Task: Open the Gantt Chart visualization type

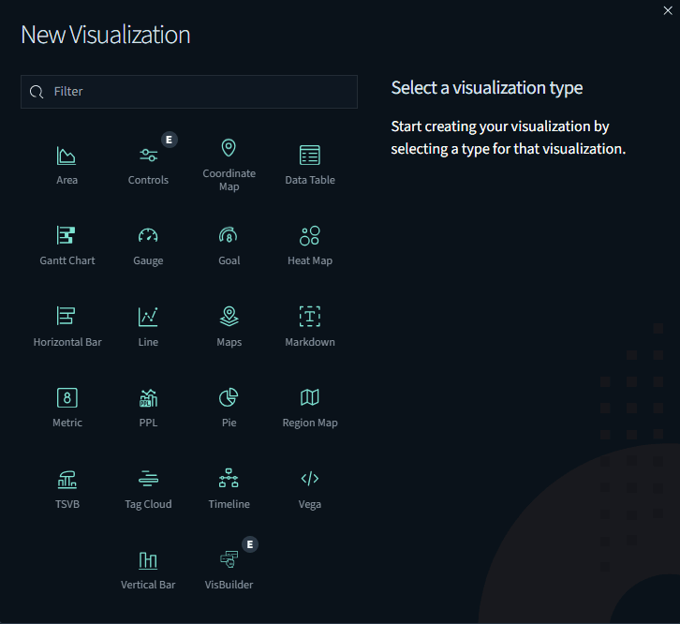Action: (x=67, y=246)
